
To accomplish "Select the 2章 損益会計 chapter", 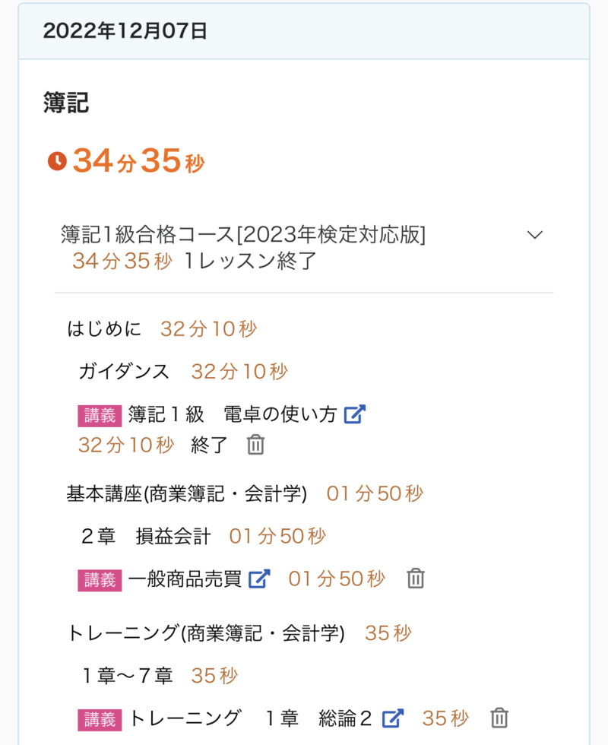I will tap(146, 536).
